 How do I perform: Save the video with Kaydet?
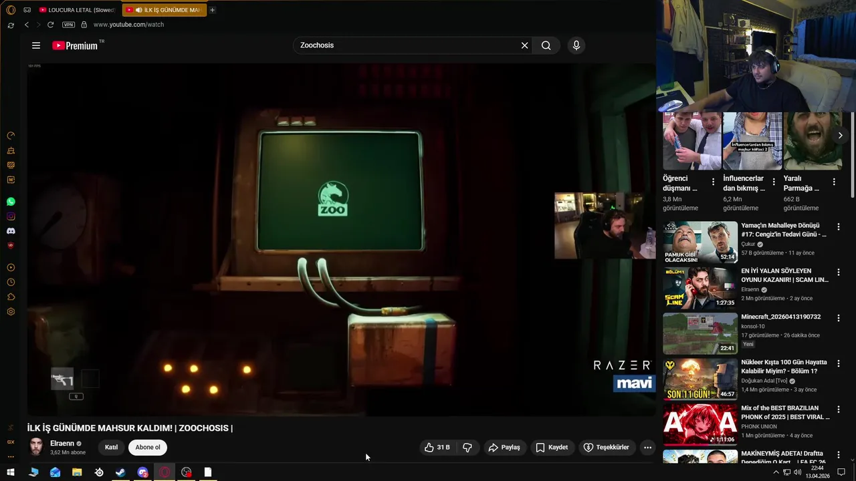552,448
